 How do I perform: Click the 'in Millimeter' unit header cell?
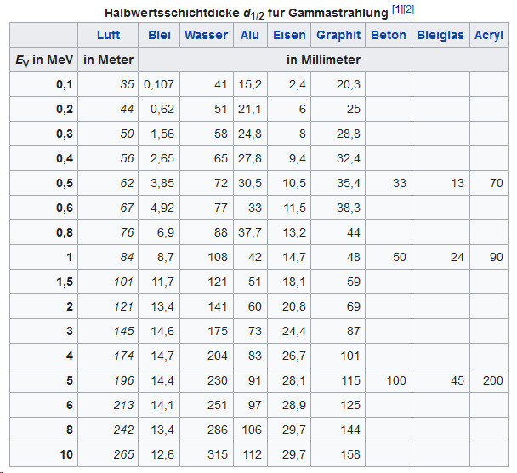click(x=323, y=60)
